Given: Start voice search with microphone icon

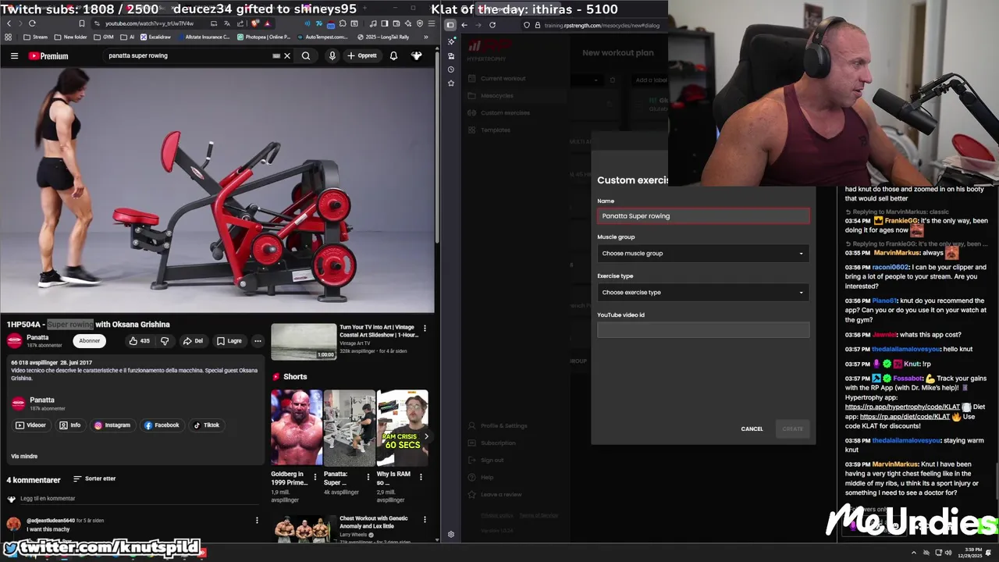Looking at the screenshot, I should tap(332, 55).
